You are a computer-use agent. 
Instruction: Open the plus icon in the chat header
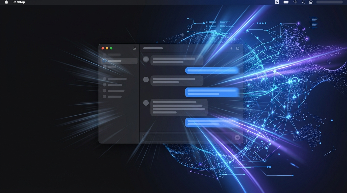coord(231,48)
